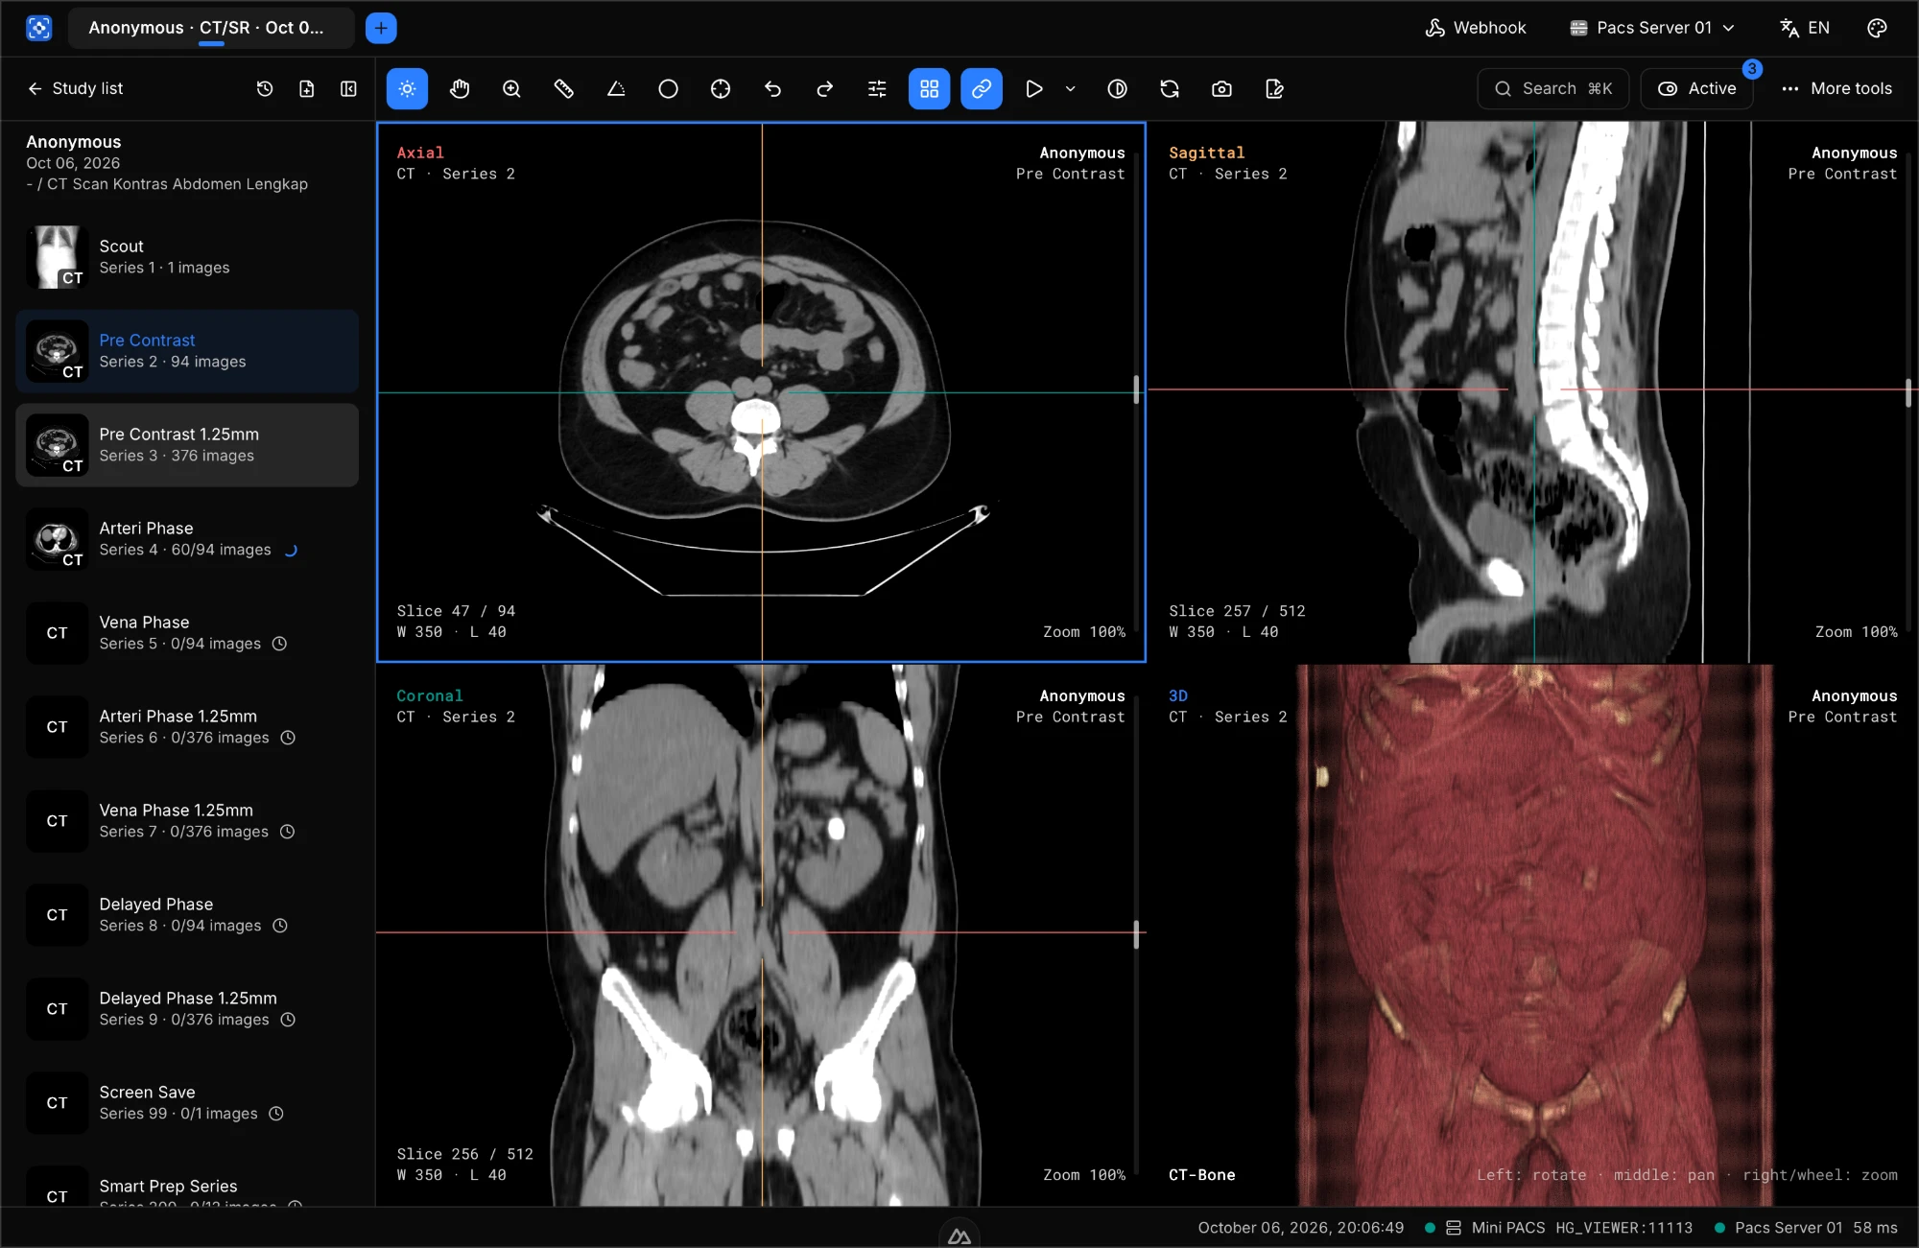The width and height of the screenshot is (1919, 1248).
Task: Select the window/level brightness tool
Action: (x=407, y=88)
